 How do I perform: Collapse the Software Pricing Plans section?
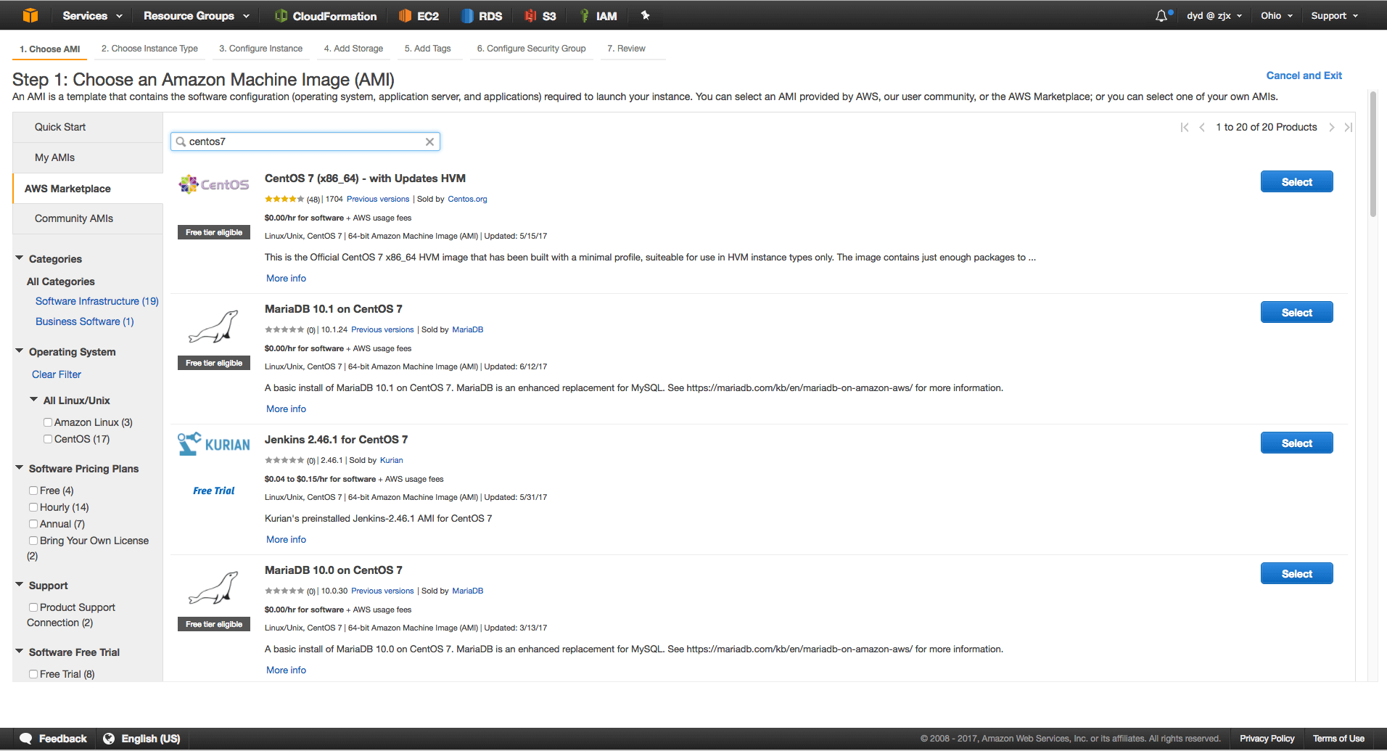pos(20,468)
